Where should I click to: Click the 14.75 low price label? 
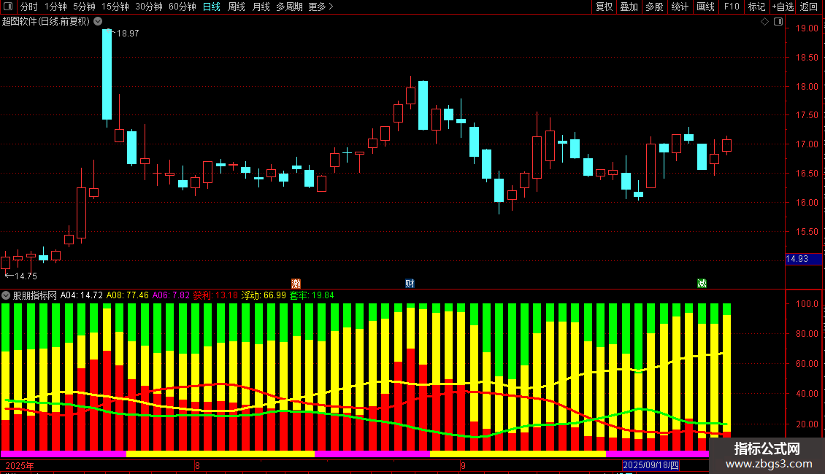point(26,276)
